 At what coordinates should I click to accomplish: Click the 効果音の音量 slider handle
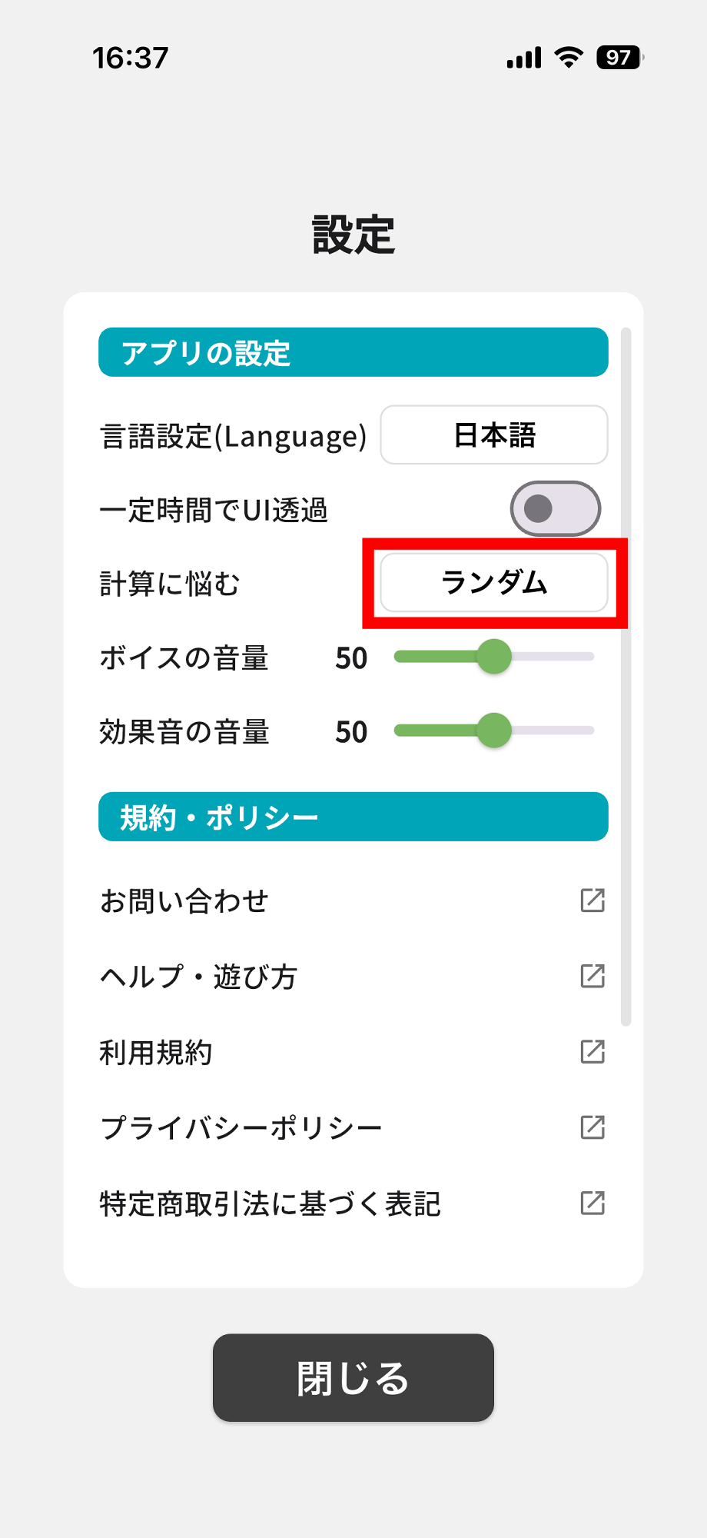494,731
